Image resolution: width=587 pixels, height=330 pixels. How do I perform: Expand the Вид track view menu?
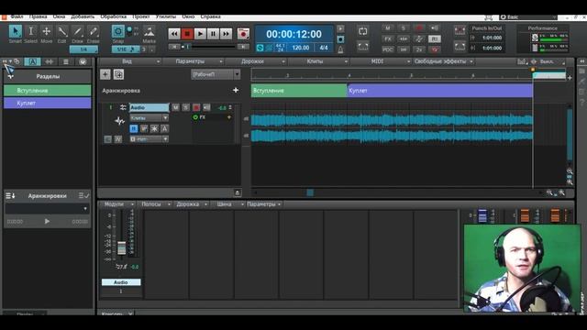[x=130, y=61]
